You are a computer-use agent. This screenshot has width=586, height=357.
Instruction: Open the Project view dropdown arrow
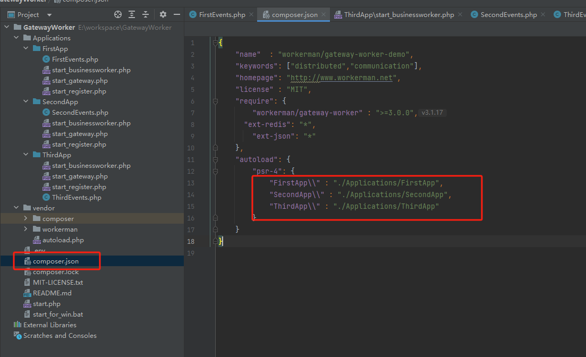[x=49, y=15]
